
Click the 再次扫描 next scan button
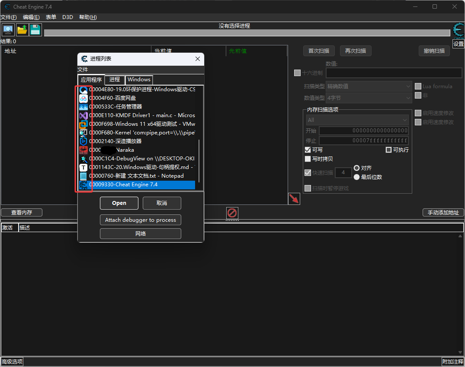coord(356,51)
